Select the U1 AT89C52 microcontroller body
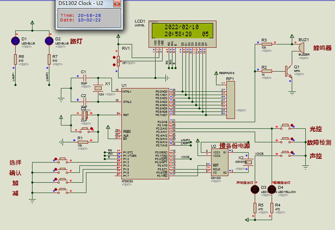Screen dimensions: 335x230 pyautogui.click(x=145, y=134)
